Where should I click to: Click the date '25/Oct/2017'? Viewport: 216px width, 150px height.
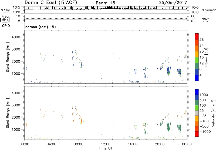click(x=173, y=3)
